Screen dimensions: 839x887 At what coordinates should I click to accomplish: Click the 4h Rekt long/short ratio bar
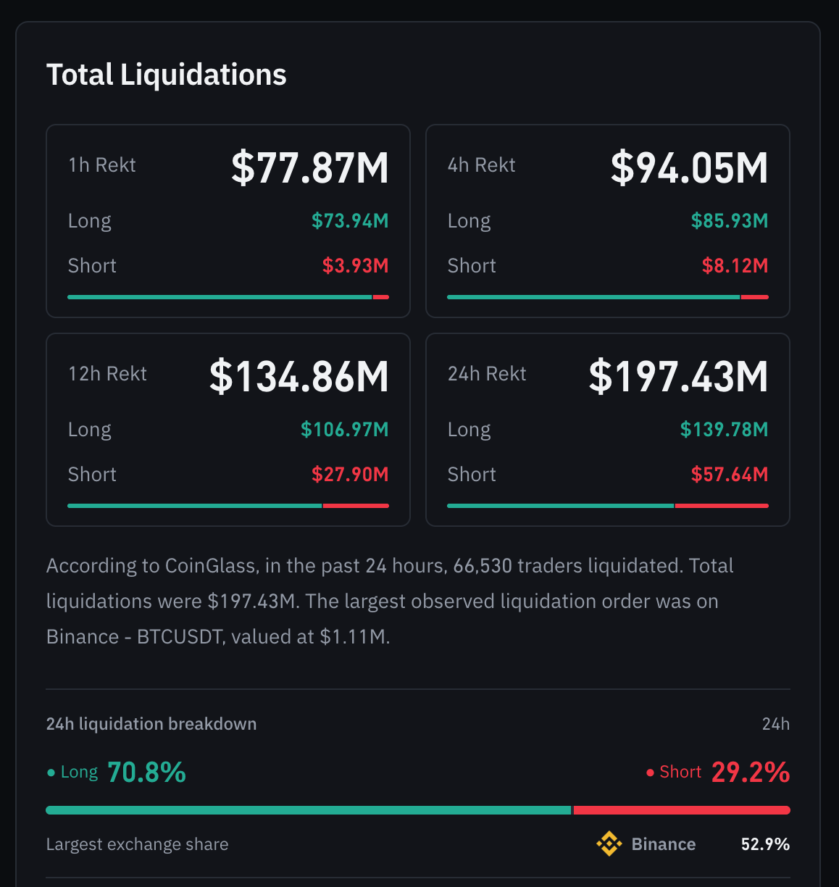(608, 297)
